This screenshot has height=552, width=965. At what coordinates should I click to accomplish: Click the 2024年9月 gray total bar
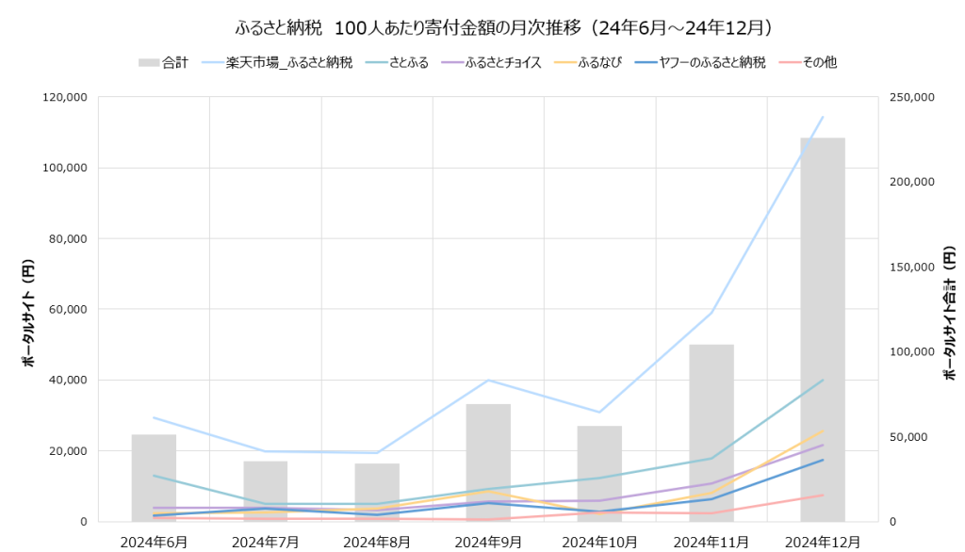coord(488,463)
